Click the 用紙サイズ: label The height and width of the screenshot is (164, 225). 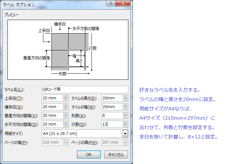[14, 134]
